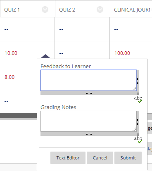Image resolution: width=152 pixels, height=171 pixels.
Task: Select the 8.00 grade in Quiz 1
Action: 9,77
